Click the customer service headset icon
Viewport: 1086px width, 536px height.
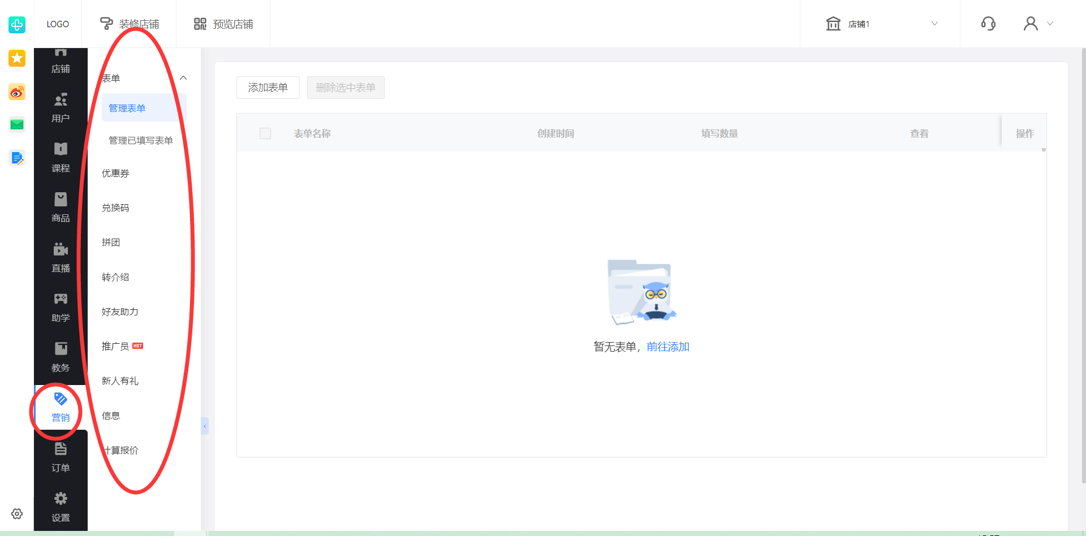(x=988, y=24)
